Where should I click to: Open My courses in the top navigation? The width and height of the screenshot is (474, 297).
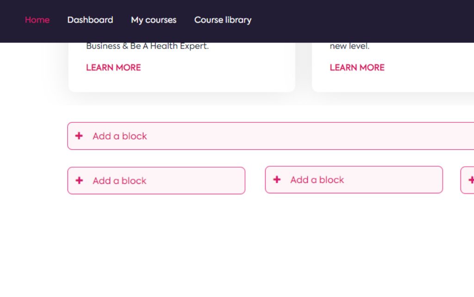pos(154,20)
